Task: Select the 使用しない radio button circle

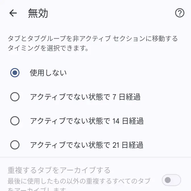Action: [15, 73]
